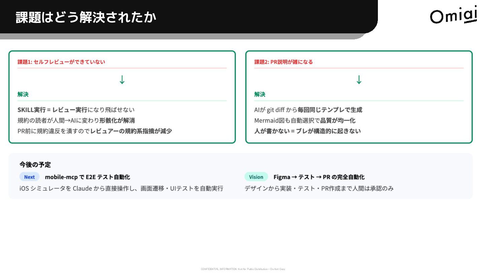The width and height of the screenshot is (485, 273).
Task: Select the Next badge
Action: point(29,177)
